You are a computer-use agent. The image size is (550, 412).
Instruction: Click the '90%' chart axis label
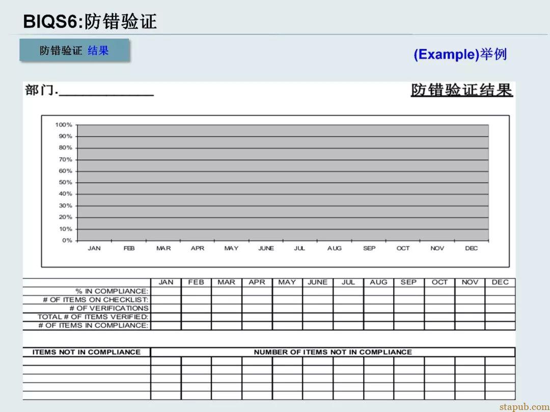click(x=65, y=136)
